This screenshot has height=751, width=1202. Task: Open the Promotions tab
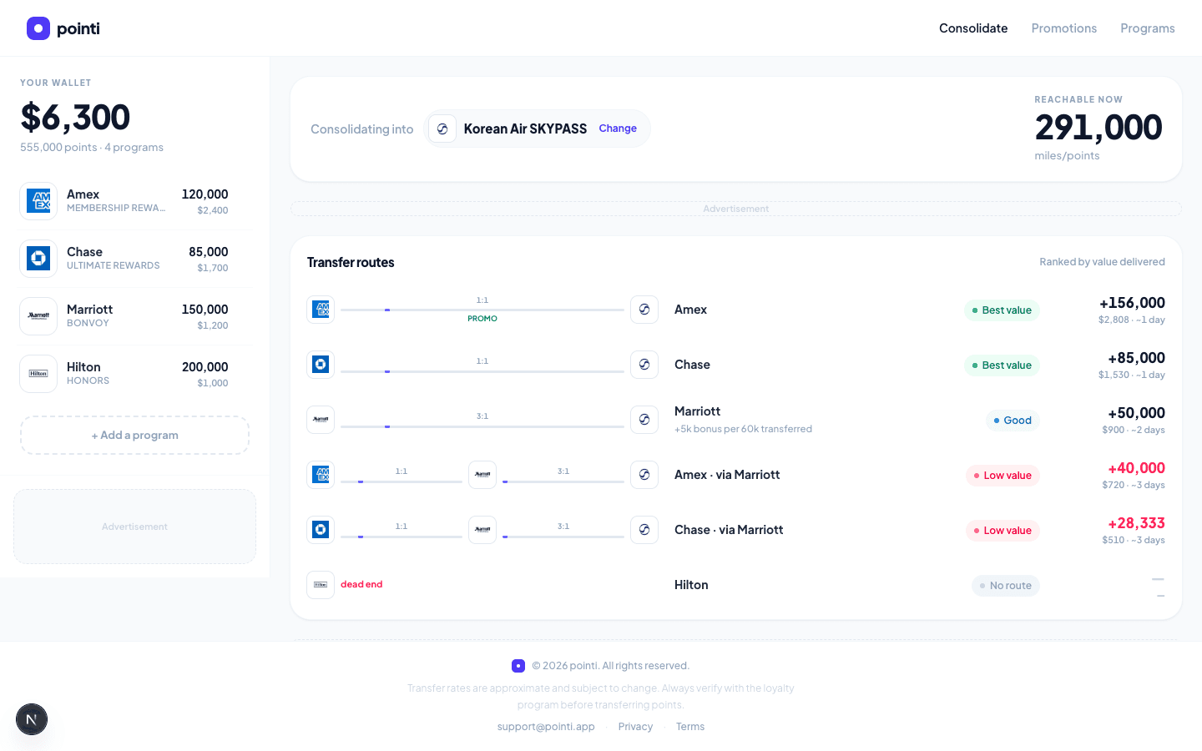1064,28
